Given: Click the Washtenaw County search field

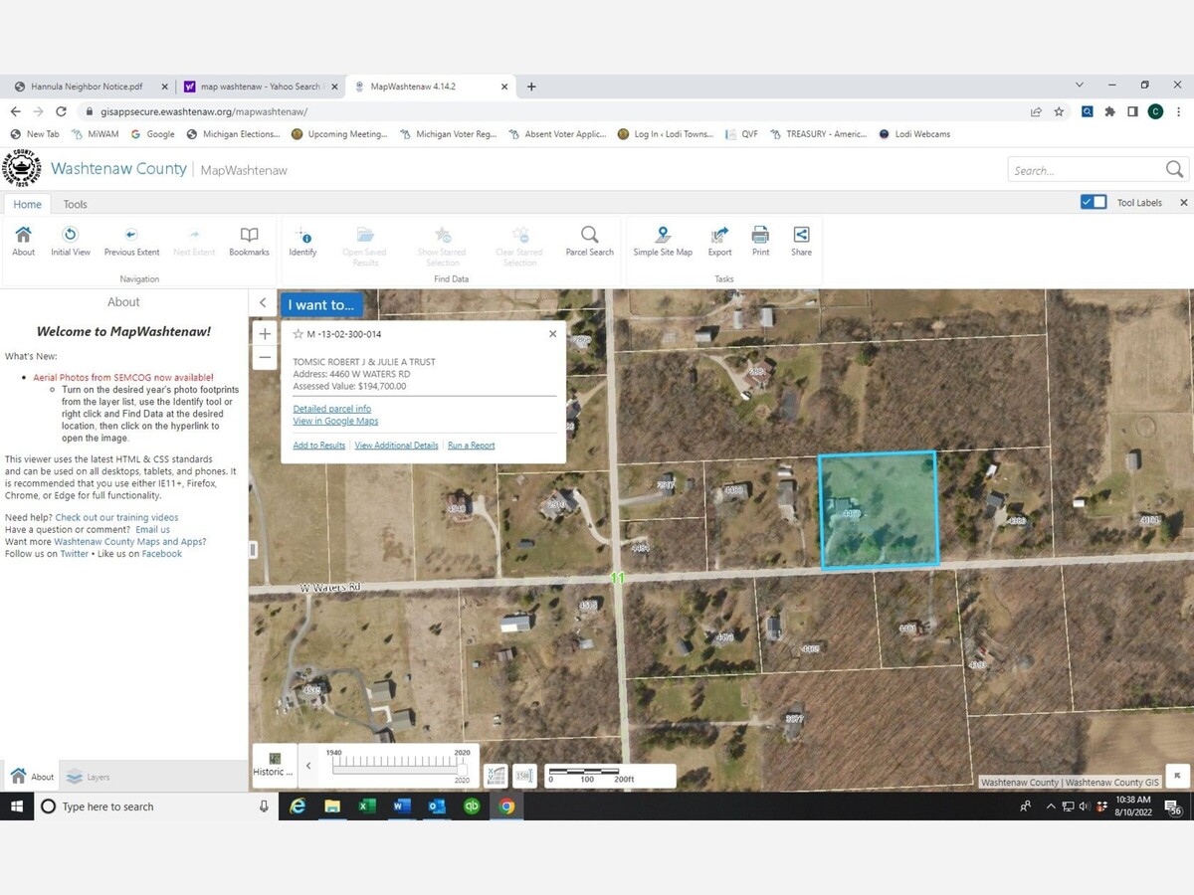Looking at the screenshot, I should pos(1085,170).
